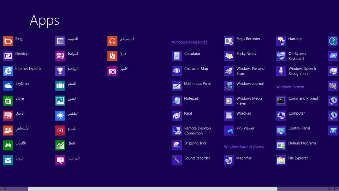Open the SkyDrive cloud icon

[x=8, y=86]
